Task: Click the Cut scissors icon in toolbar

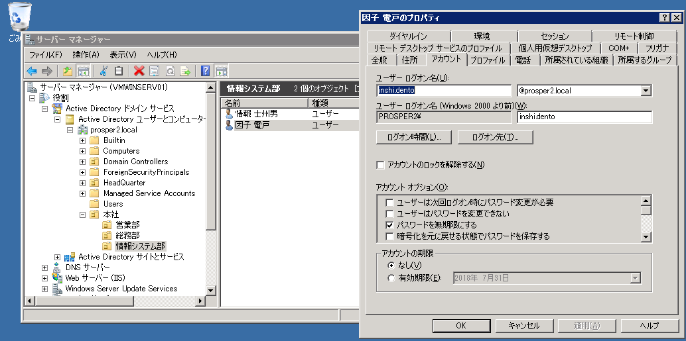Action: coord(103,71)
